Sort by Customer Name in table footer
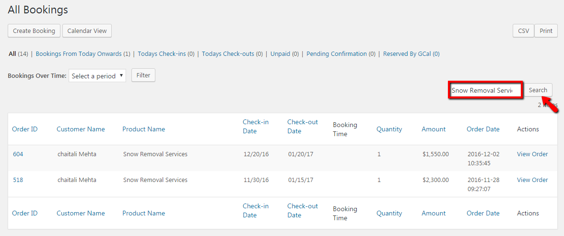564x236 pixels. tap(81, 214)
